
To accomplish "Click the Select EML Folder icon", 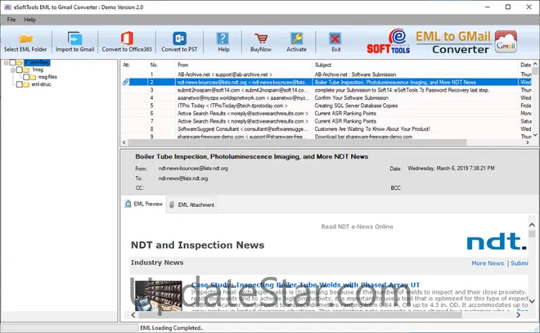I will [26, 38].
